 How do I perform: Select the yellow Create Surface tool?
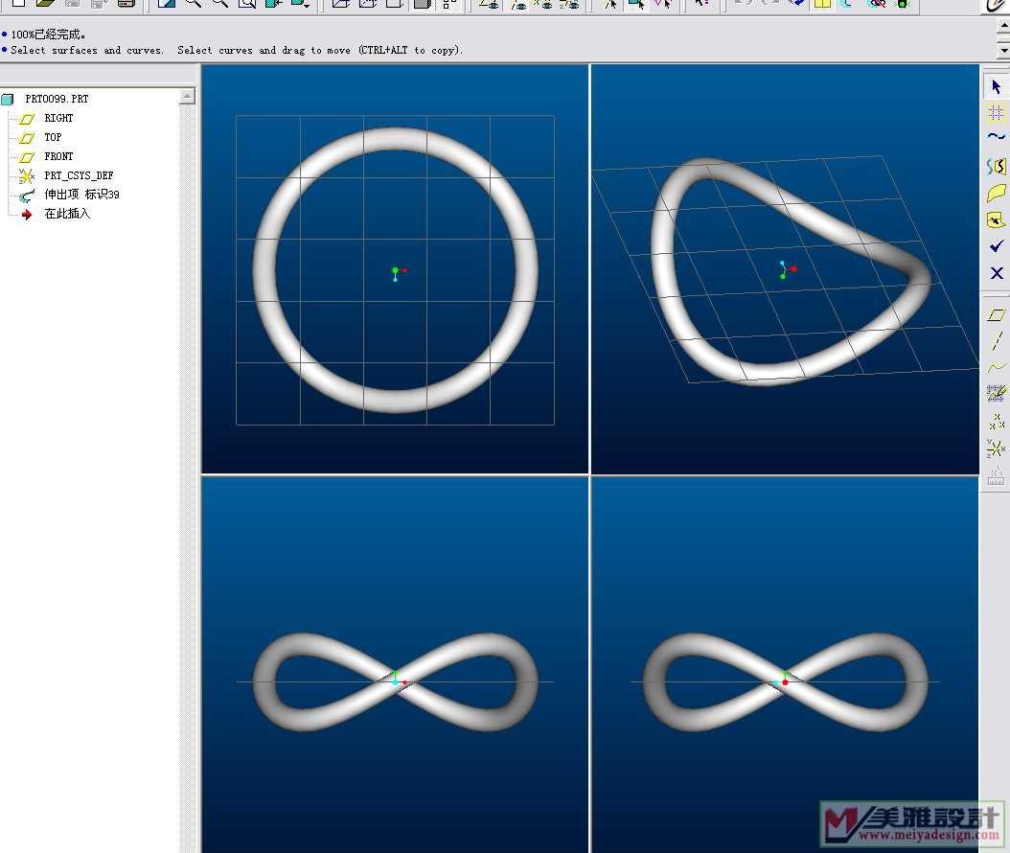(x=996, y=193)
